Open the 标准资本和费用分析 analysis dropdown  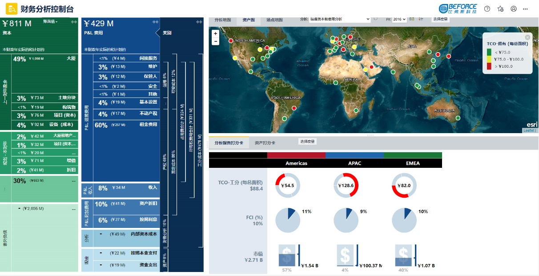[x=340, y=19]
